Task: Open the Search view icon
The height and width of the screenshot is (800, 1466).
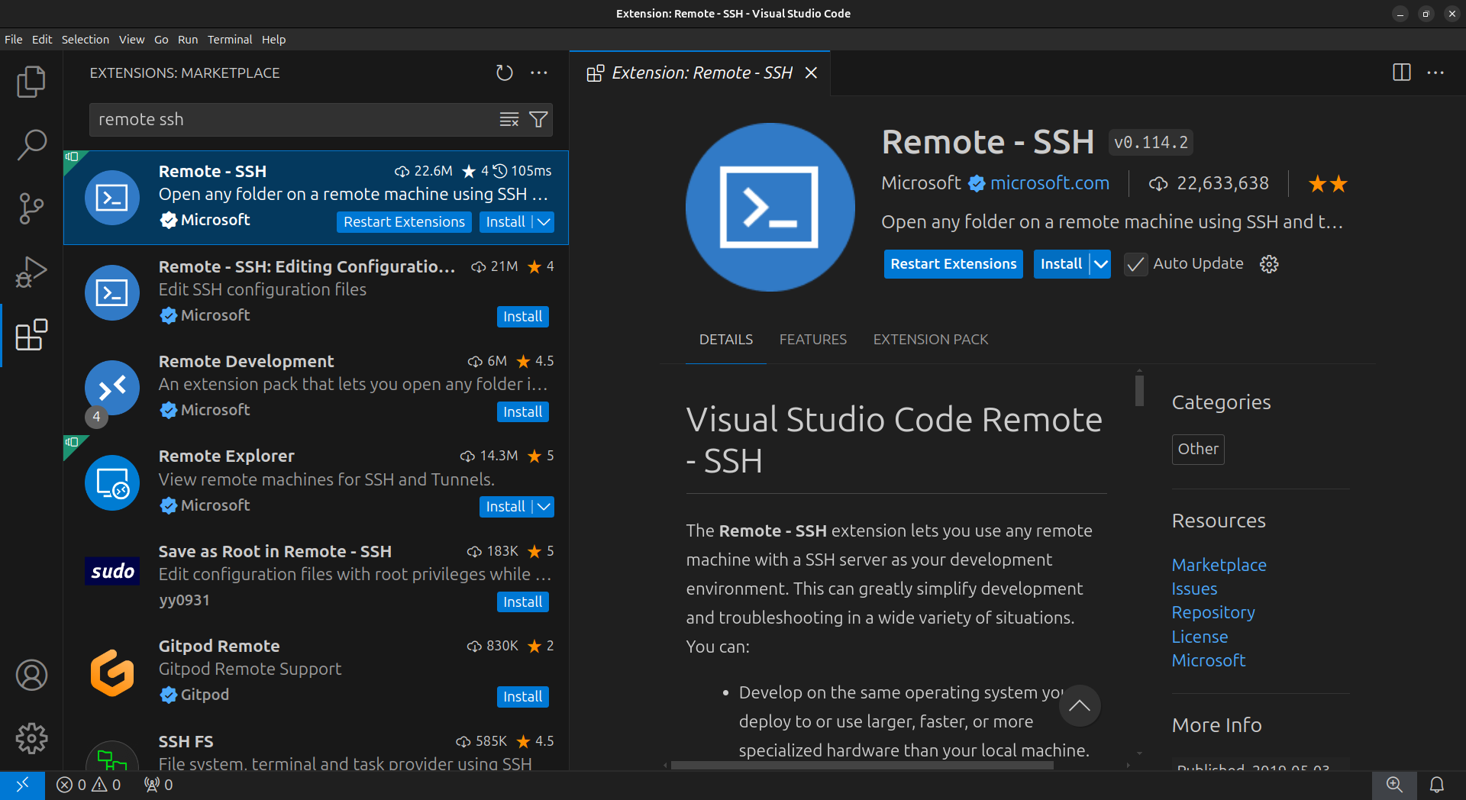Action: pyautogui.click(x=31, y=144)
